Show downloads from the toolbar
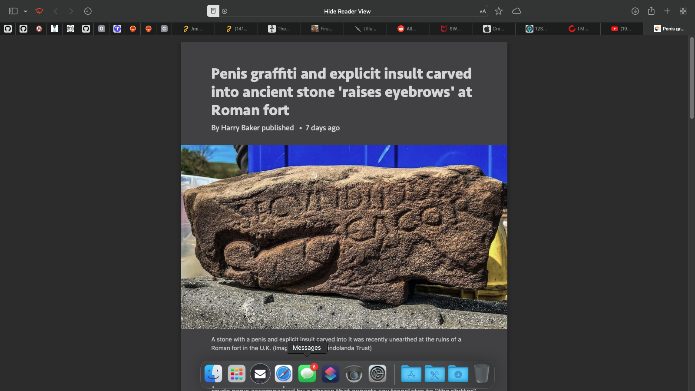This screenshot has height=391, width=695. 635,11
